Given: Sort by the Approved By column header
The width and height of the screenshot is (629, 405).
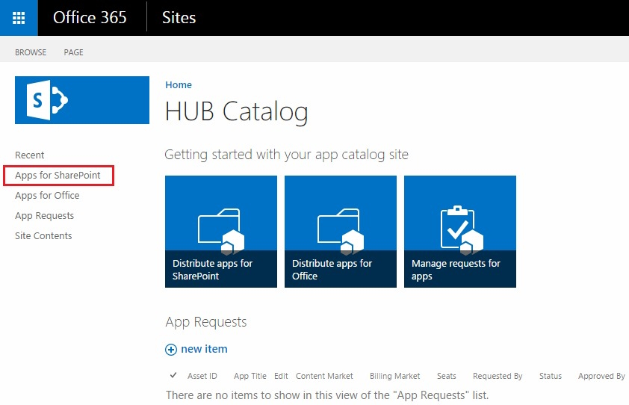Looking at the screenshot, I should click(x=601, y=376).
